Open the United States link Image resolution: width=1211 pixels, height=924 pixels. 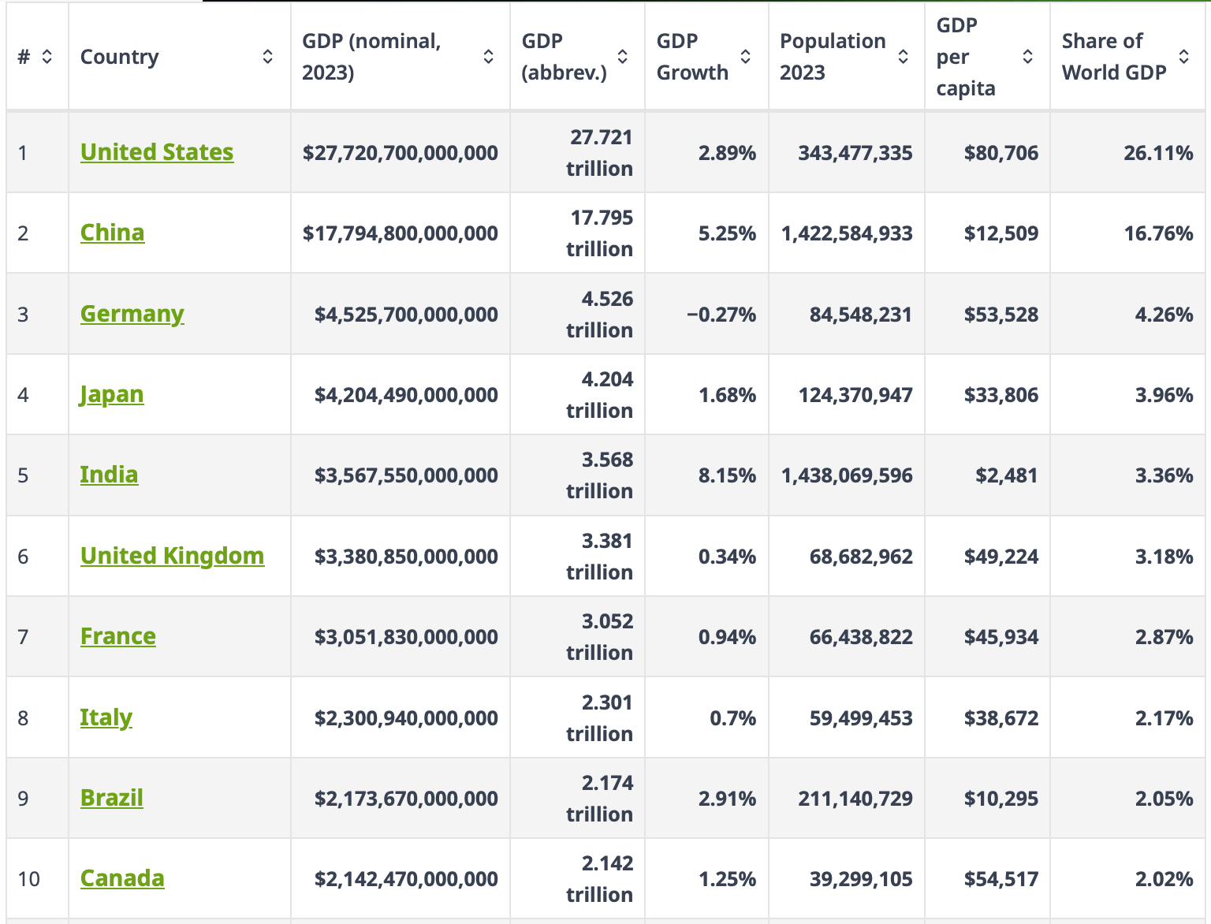[x=157, y=152]
